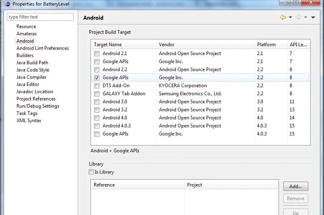This screenshot has width=324, height=215.
Task: Select the 'DTS Add-On' row name
Action: tap(116, 86)
